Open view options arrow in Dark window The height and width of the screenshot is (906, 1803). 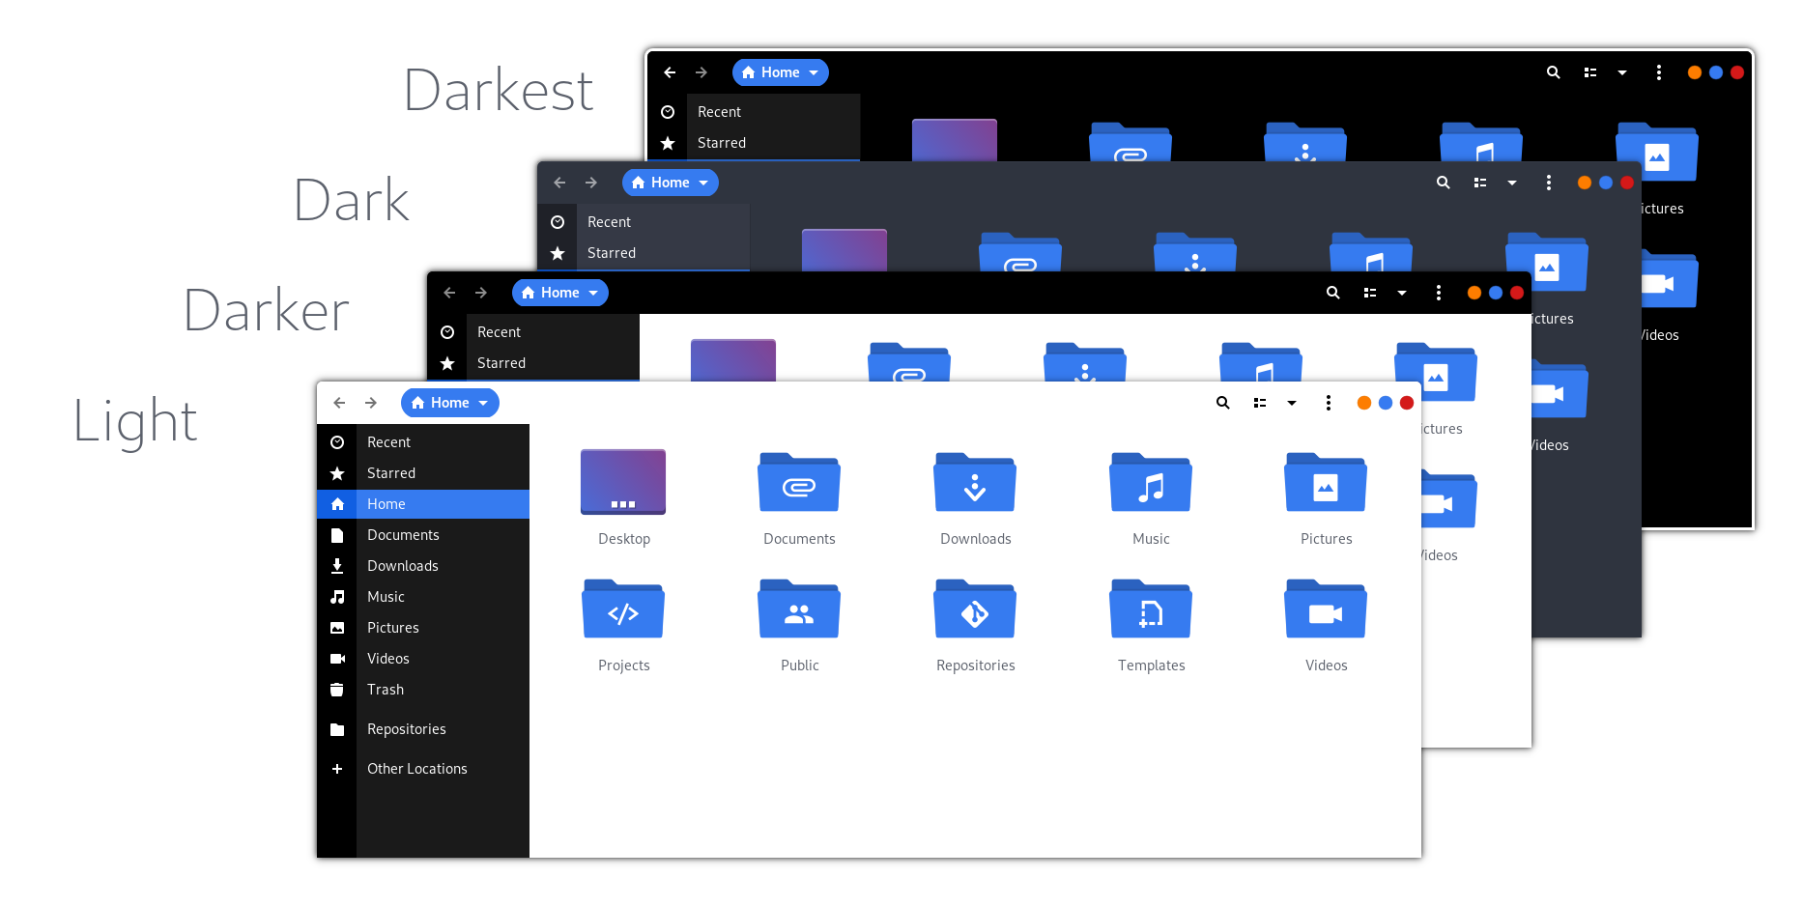[1512, 183]
